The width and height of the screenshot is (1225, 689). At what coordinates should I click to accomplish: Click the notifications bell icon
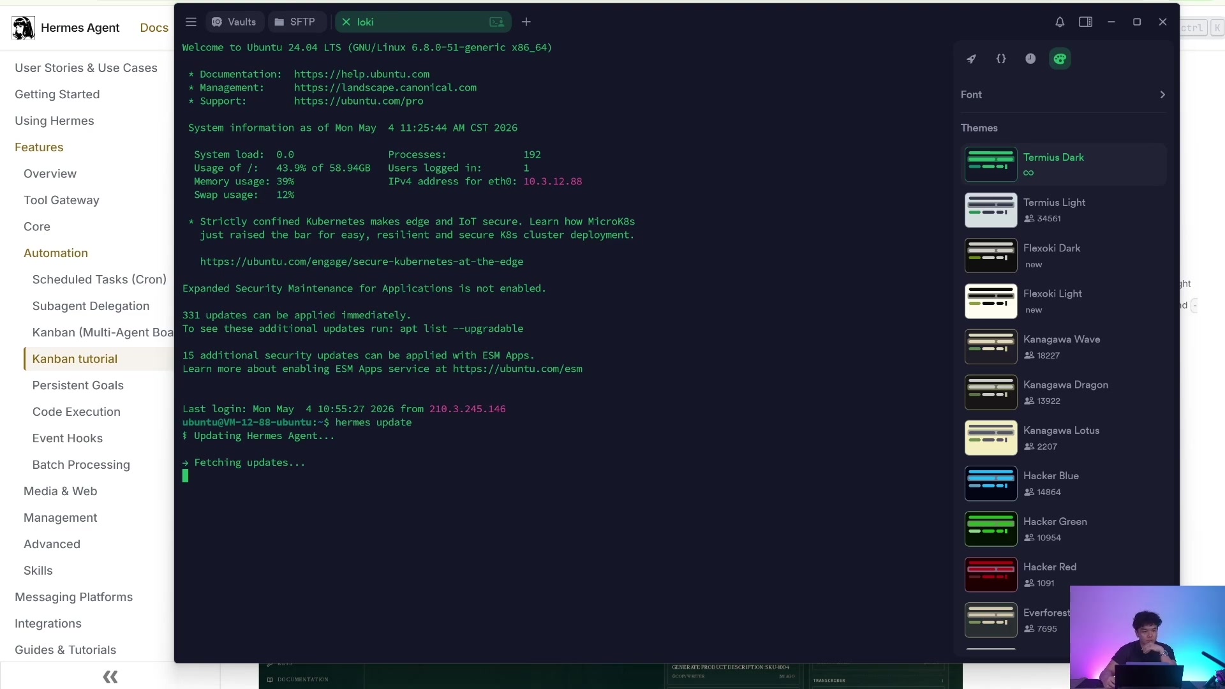[1060, 22]
